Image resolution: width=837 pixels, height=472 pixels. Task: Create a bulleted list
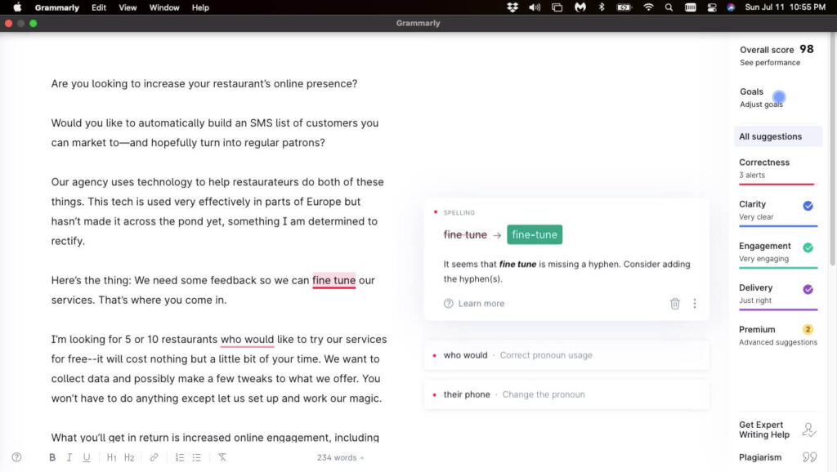(x=196, y=457)
